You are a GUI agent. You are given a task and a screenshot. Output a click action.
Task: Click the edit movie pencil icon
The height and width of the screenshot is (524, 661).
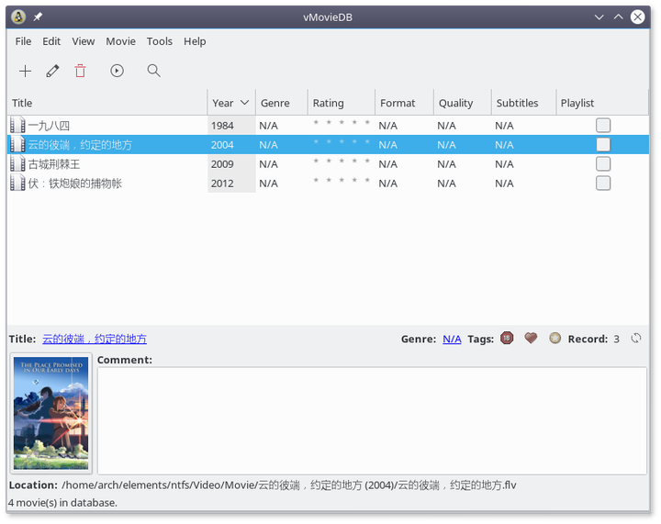52,71
